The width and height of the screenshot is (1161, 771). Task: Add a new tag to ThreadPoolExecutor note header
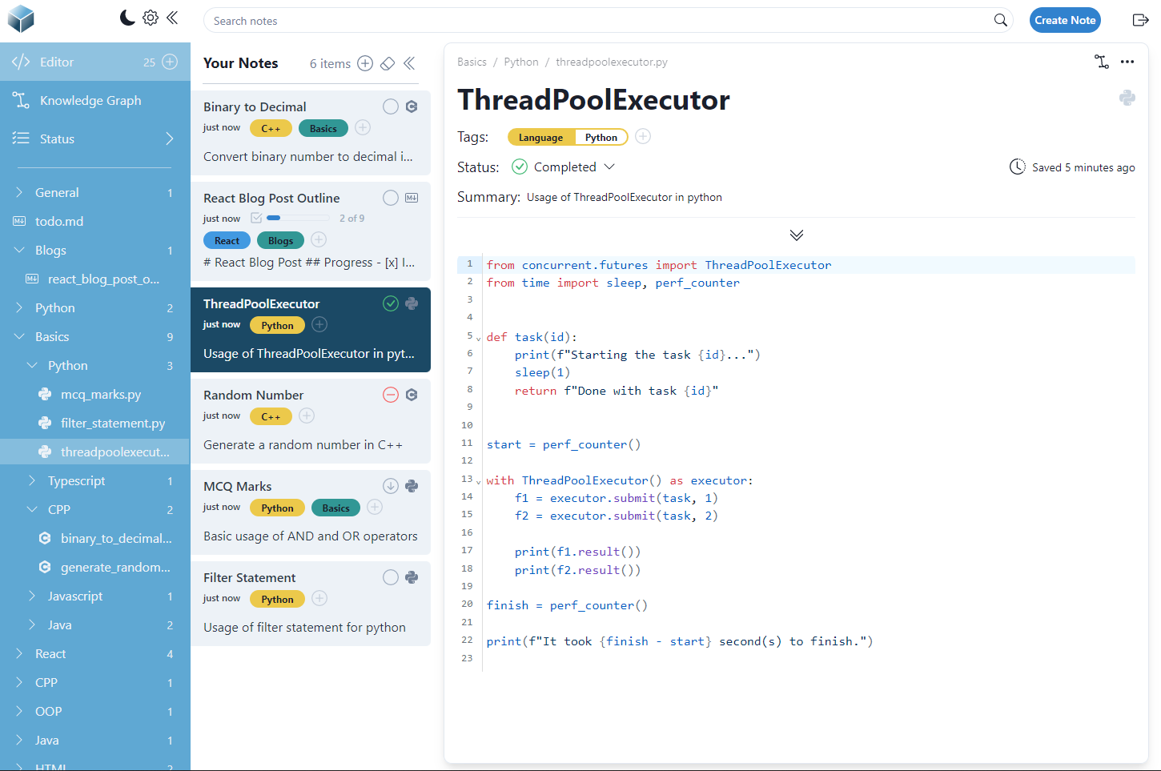643,137
